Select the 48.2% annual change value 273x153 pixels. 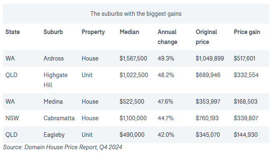[166, 75]
